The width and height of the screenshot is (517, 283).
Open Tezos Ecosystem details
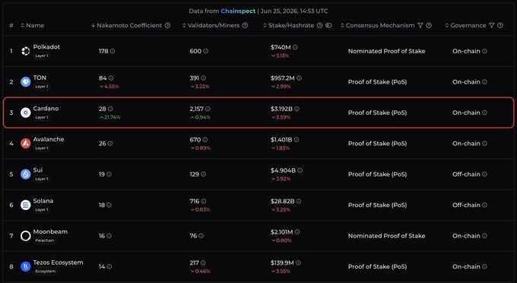58,262
